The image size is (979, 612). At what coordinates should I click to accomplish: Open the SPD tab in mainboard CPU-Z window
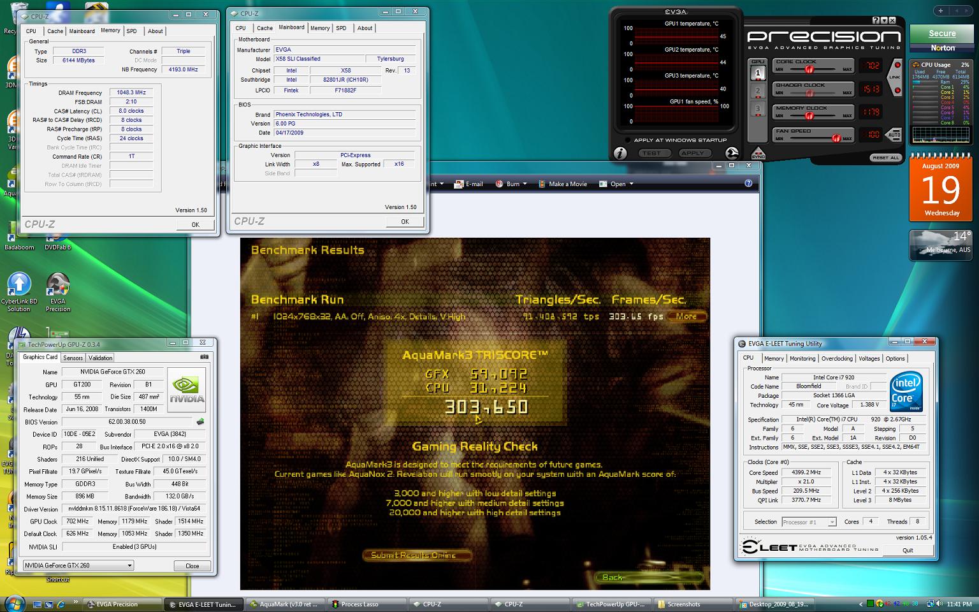(x=341, y=28)
